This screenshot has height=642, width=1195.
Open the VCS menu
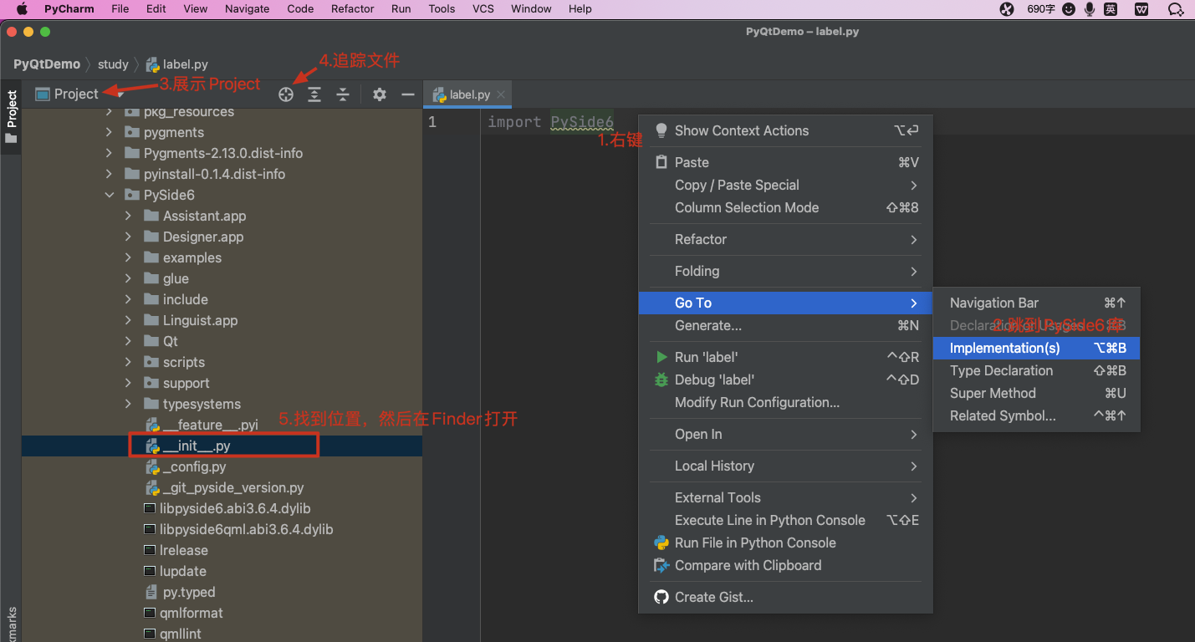pos(483,9)
